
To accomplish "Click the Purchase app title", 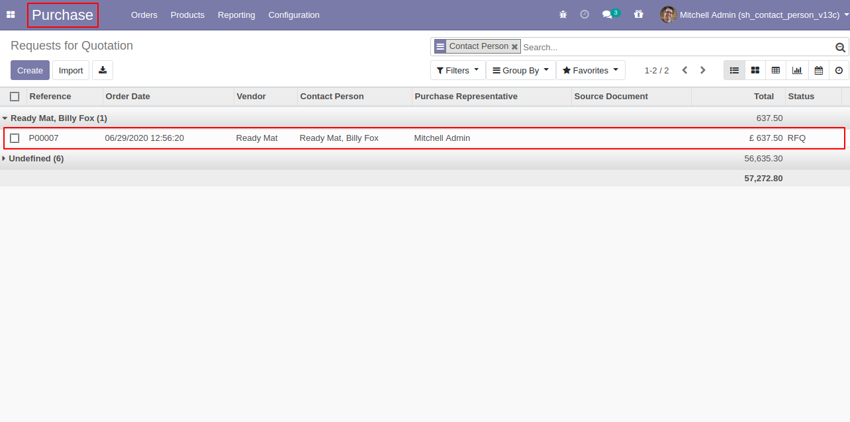I will pyautogui.click(x=62, y=15).
